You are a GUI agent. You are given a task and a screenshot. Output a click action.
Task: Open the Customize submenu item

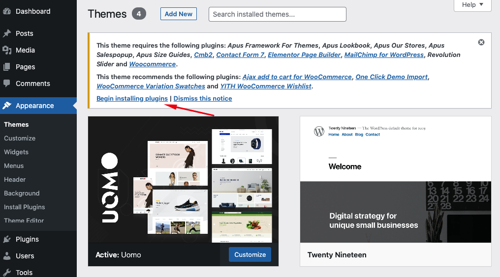click(x=20, y=138)
